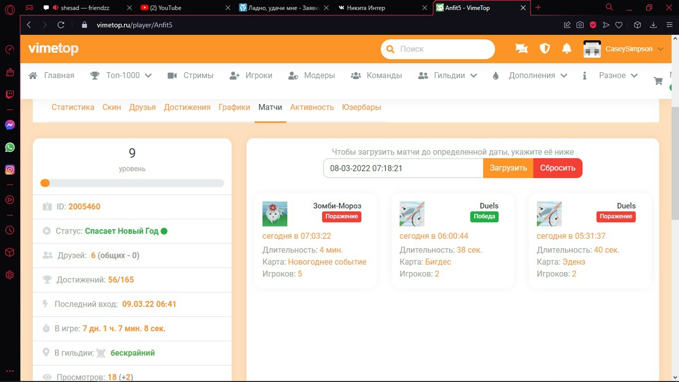This screenshot has height=382, width=679.
Task: Open the CaseySimpson account dropdown
Action: (624, 49)
